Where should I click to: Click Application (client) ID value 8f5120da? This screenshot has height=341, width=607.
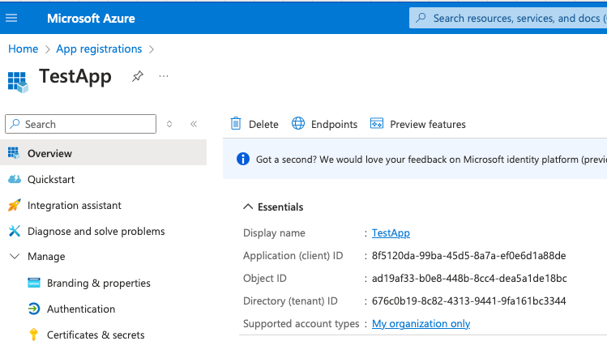[468, 255]
